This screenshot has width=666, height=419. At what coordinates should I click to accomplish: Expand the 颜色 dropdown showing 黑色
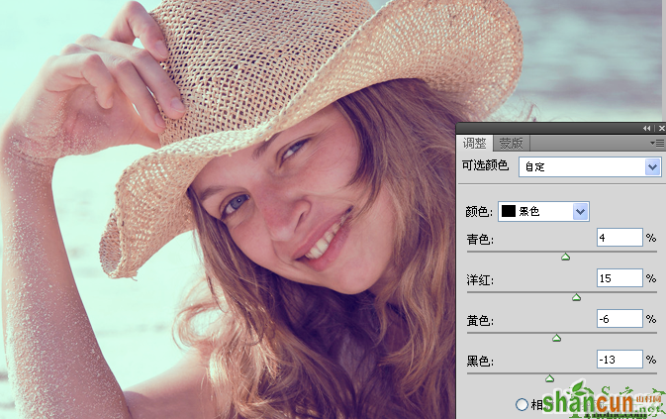click(543, 211)
